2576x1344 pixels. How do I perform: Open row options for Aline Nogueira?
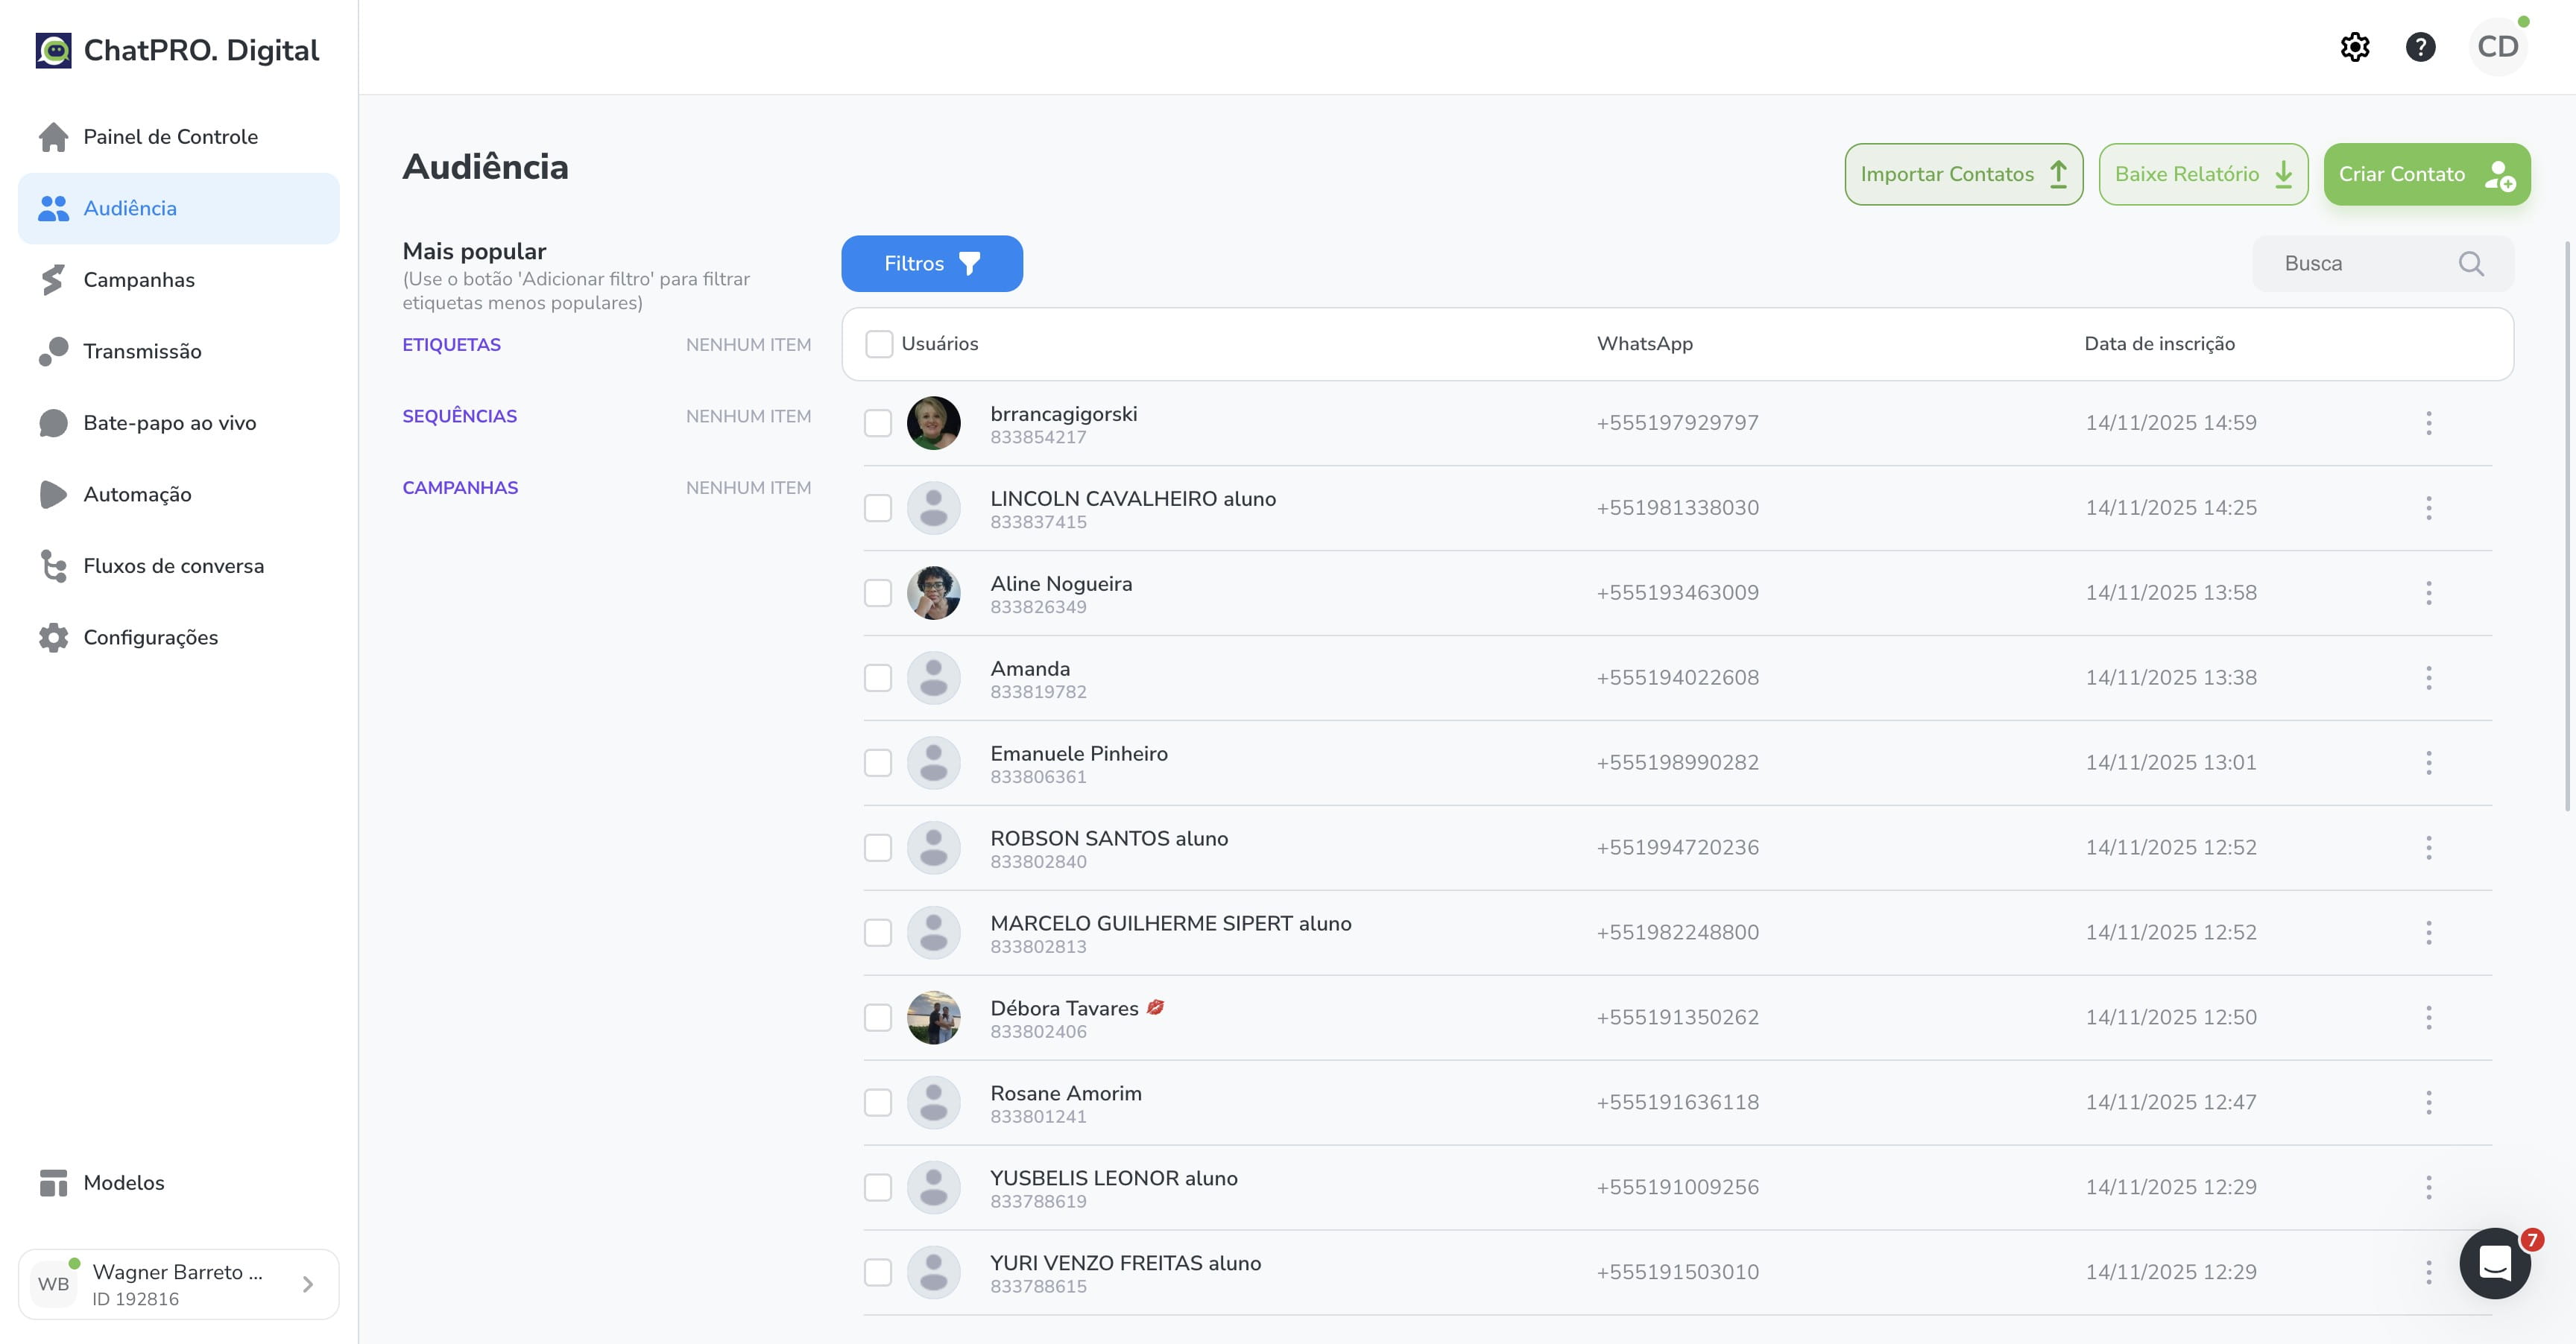[2428, 592]
